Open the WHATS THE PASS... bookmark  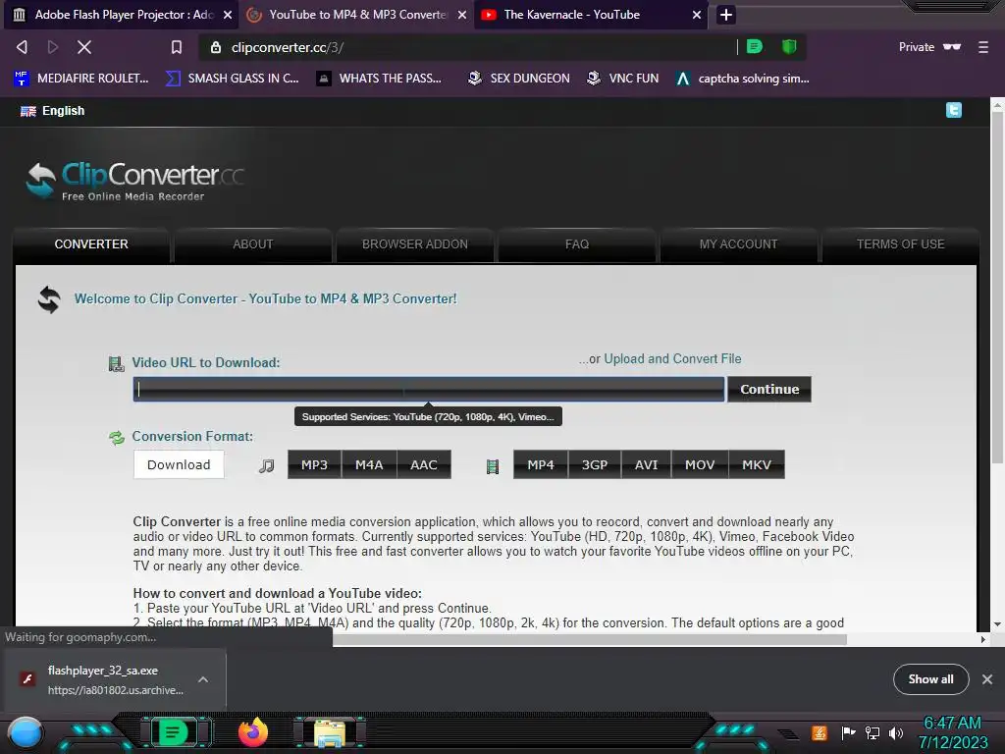coord(379,79)
